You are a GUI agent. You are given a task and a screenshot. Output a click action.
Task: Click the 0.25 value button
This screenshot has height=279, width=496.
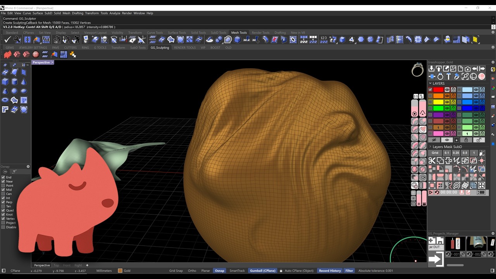(x=456, y=153)
